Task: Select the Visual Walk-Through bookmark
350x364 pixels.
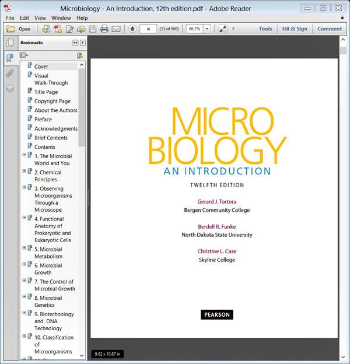Action: (51, 79)
